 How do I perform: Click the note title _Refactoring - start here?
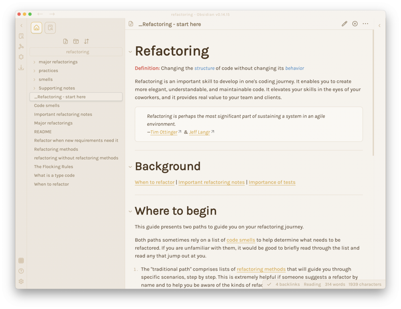click(170, 24)
